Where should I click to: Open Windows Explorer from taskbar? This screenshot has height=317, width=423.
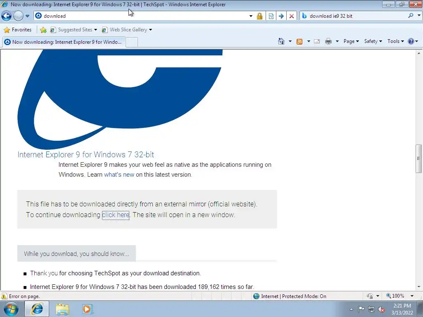tap(62, 309)
